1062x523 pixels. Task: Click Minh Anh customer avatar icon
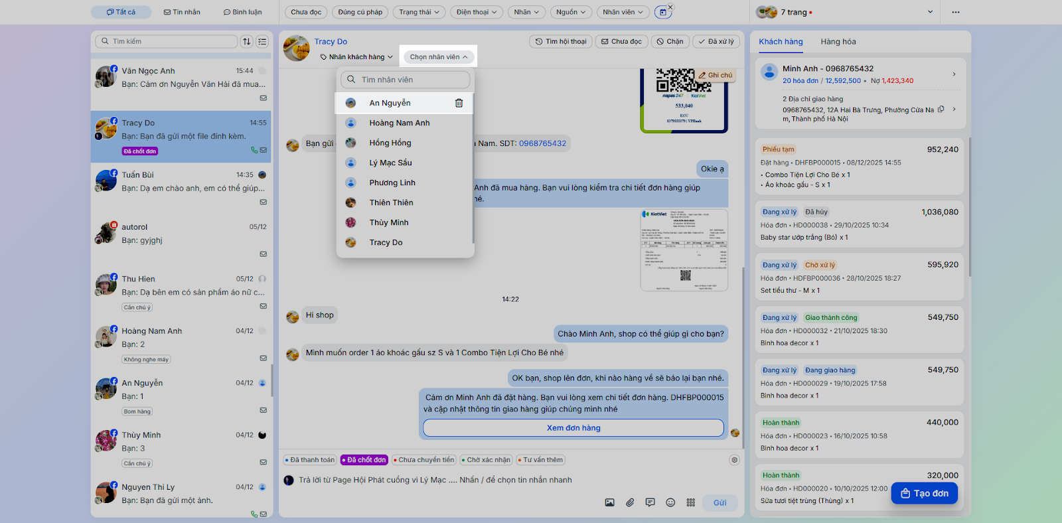coord(769,72)
